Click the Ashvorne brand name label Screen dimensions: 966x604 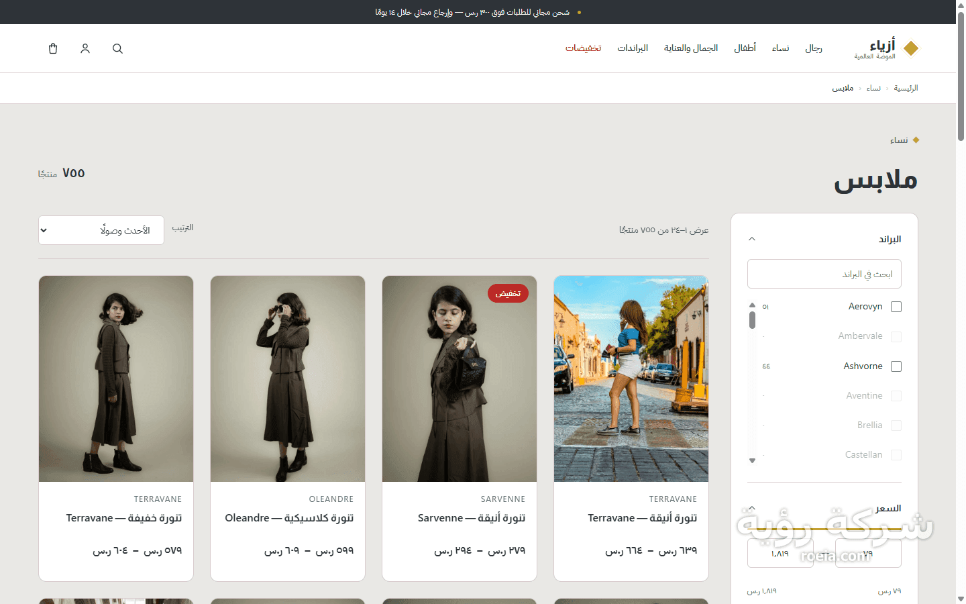863,366
